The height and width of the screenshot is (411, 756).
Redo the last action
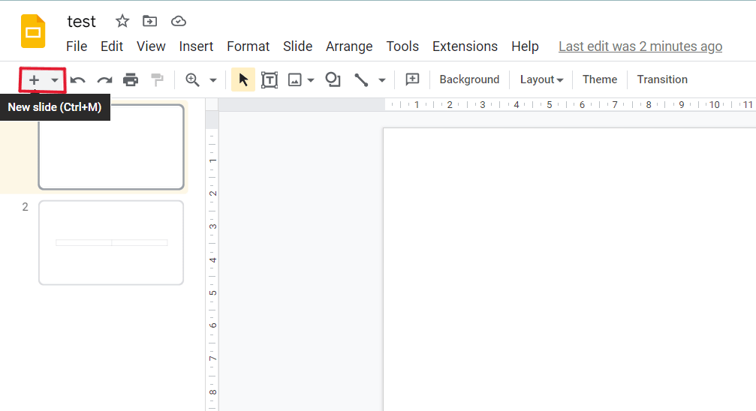tap(104, 80)
